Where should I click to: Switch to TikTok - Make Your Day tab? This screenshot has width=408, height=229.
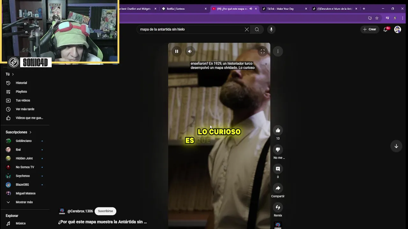pyautogui.click(x=284, y=9)
